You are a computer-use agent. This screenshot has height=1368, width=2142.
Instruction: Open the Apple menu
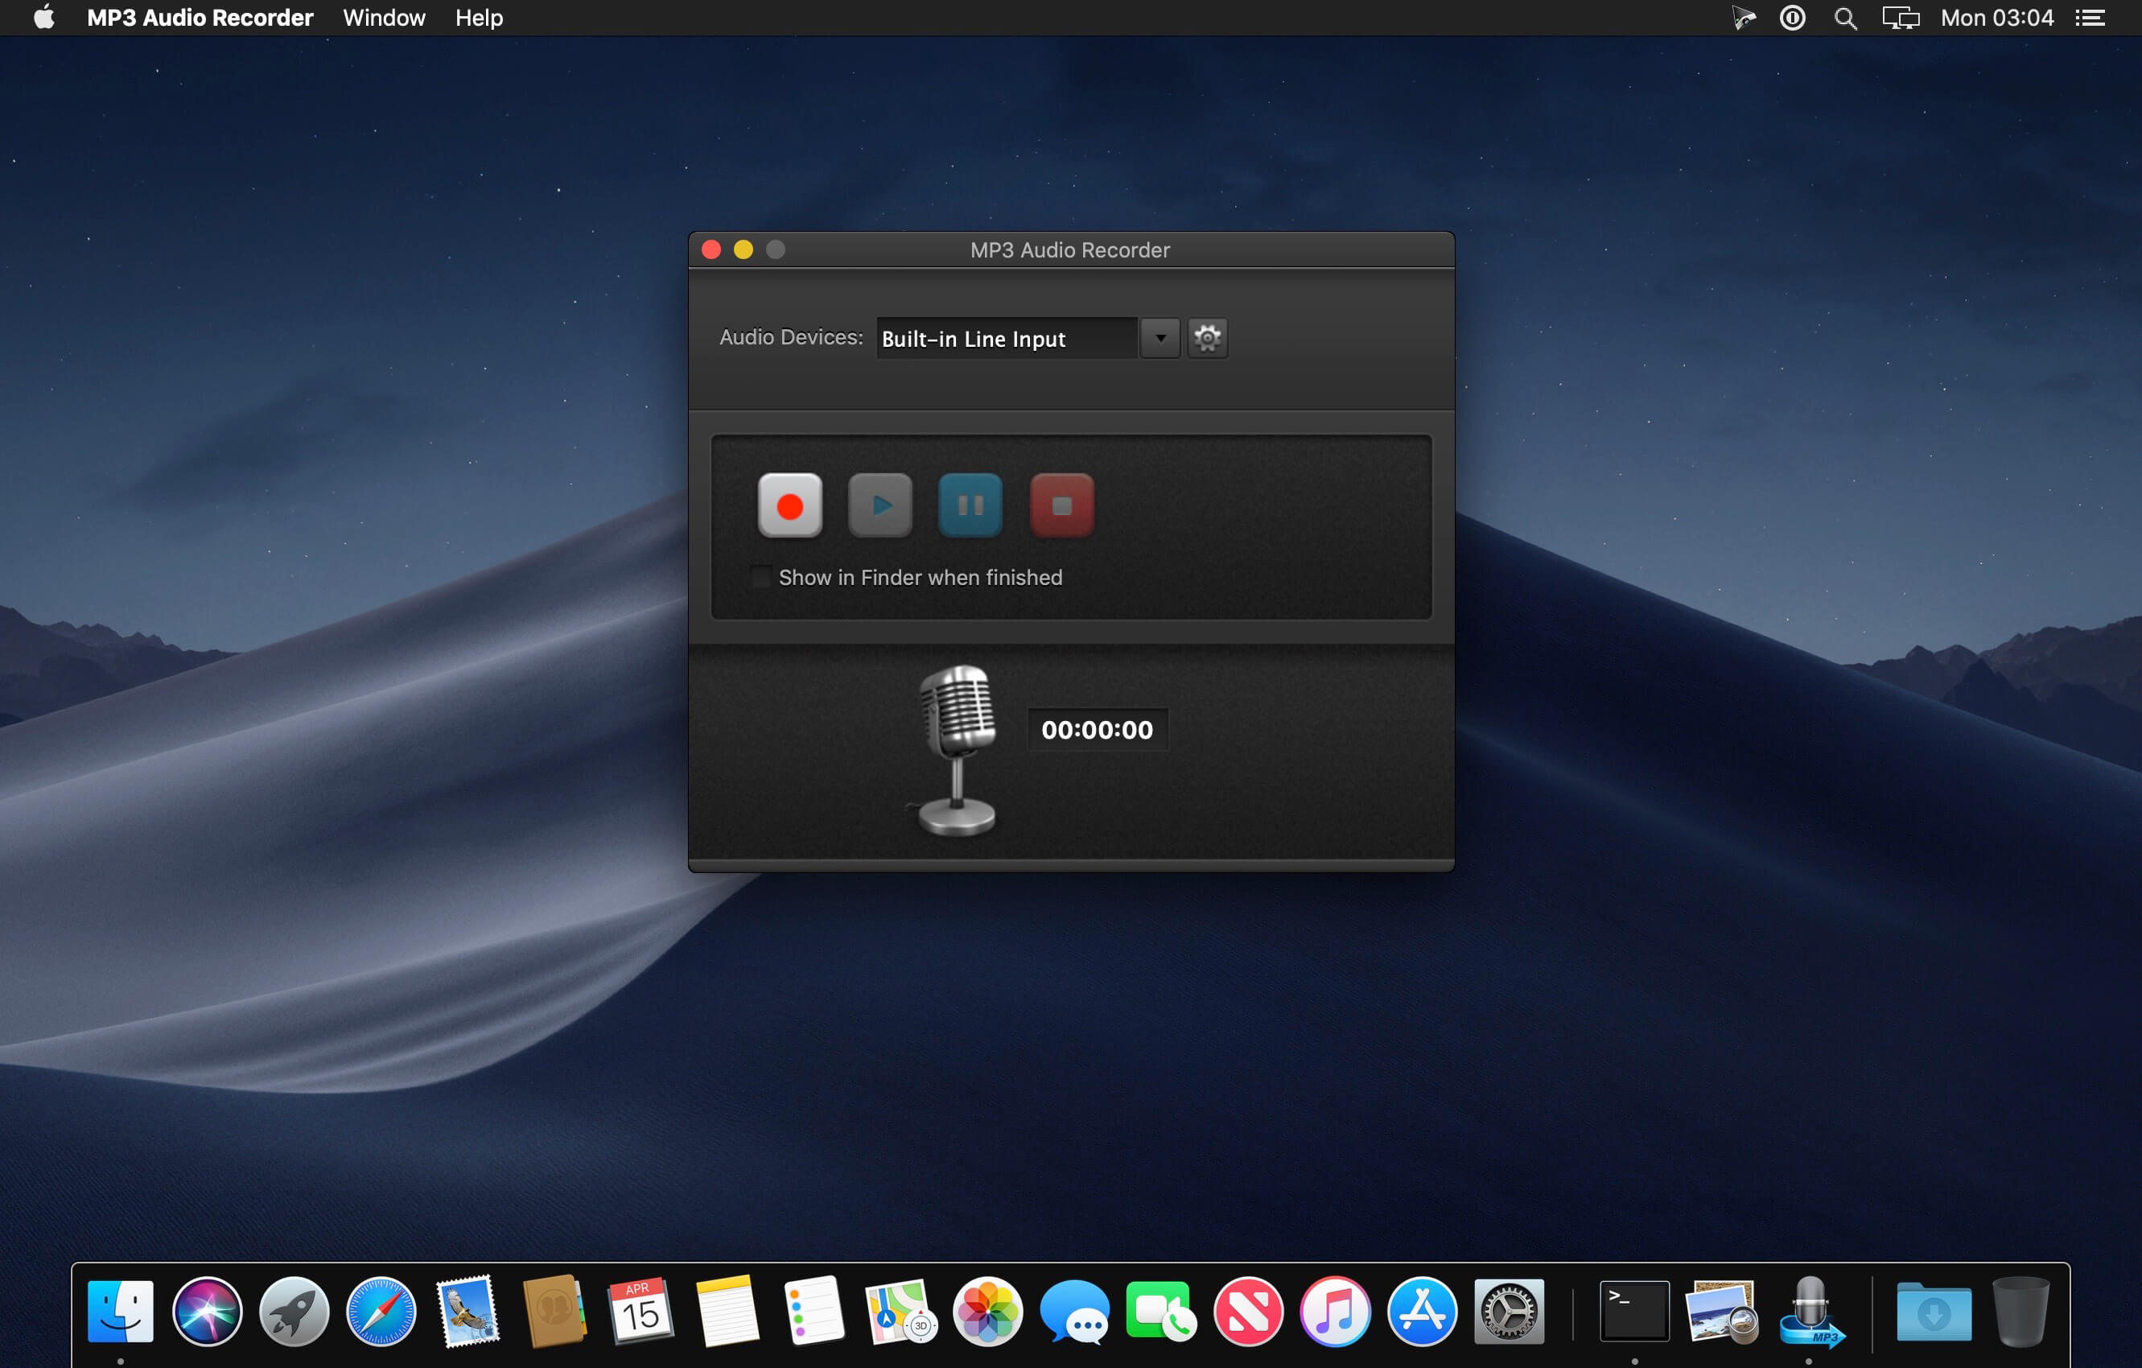click(x=43, y=18)
